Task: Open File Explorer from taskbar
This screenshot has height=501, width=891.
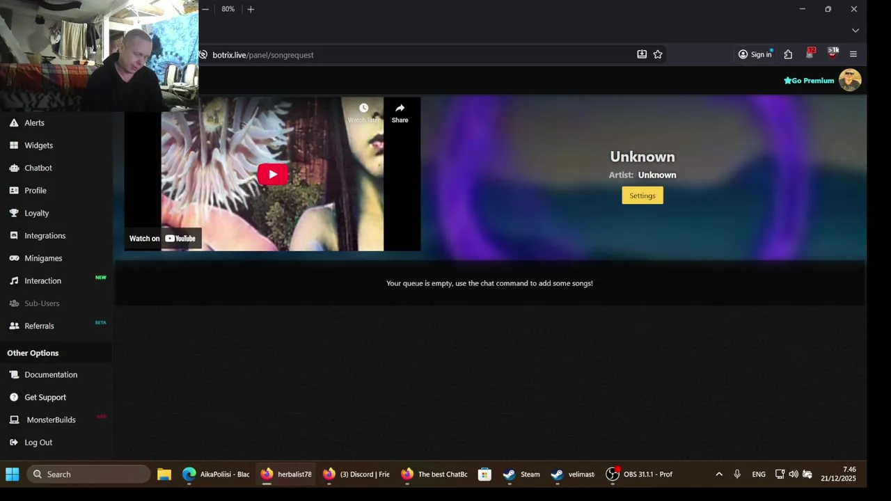Action: 164,475
